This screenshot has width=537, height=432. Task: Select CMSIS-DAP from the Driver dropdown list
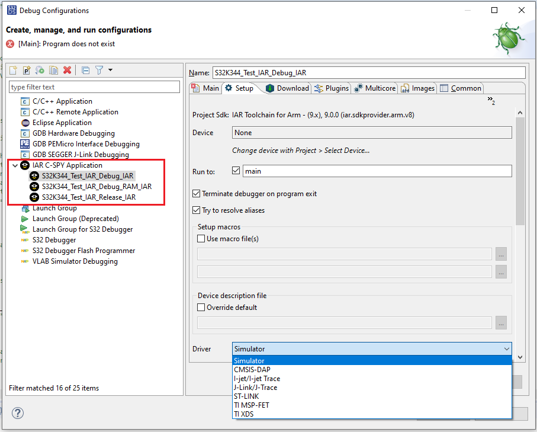tap(251, 369)
